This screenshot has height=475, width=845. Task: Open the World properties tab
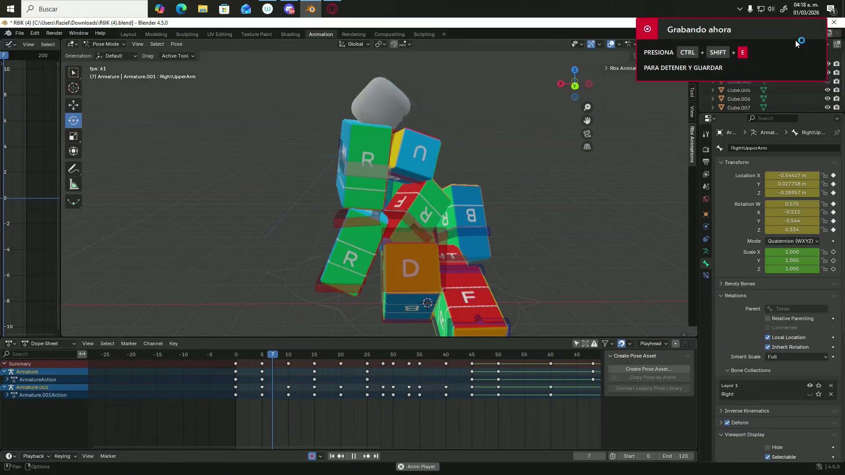706,199
